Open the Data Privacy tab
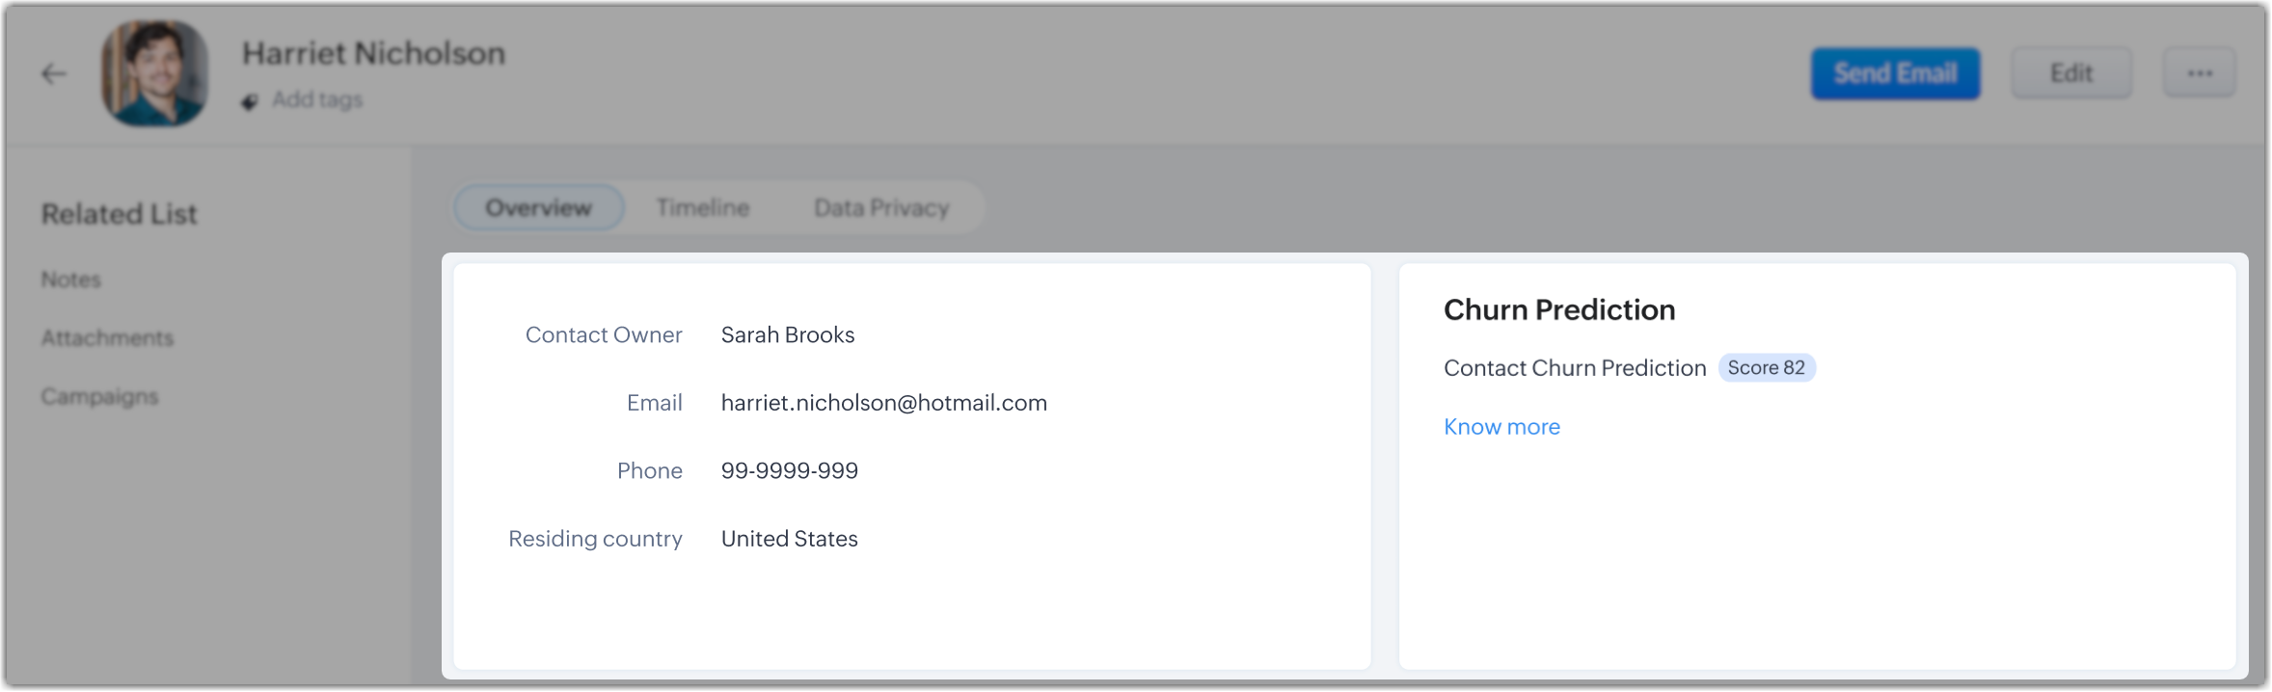 pos(881,208)
